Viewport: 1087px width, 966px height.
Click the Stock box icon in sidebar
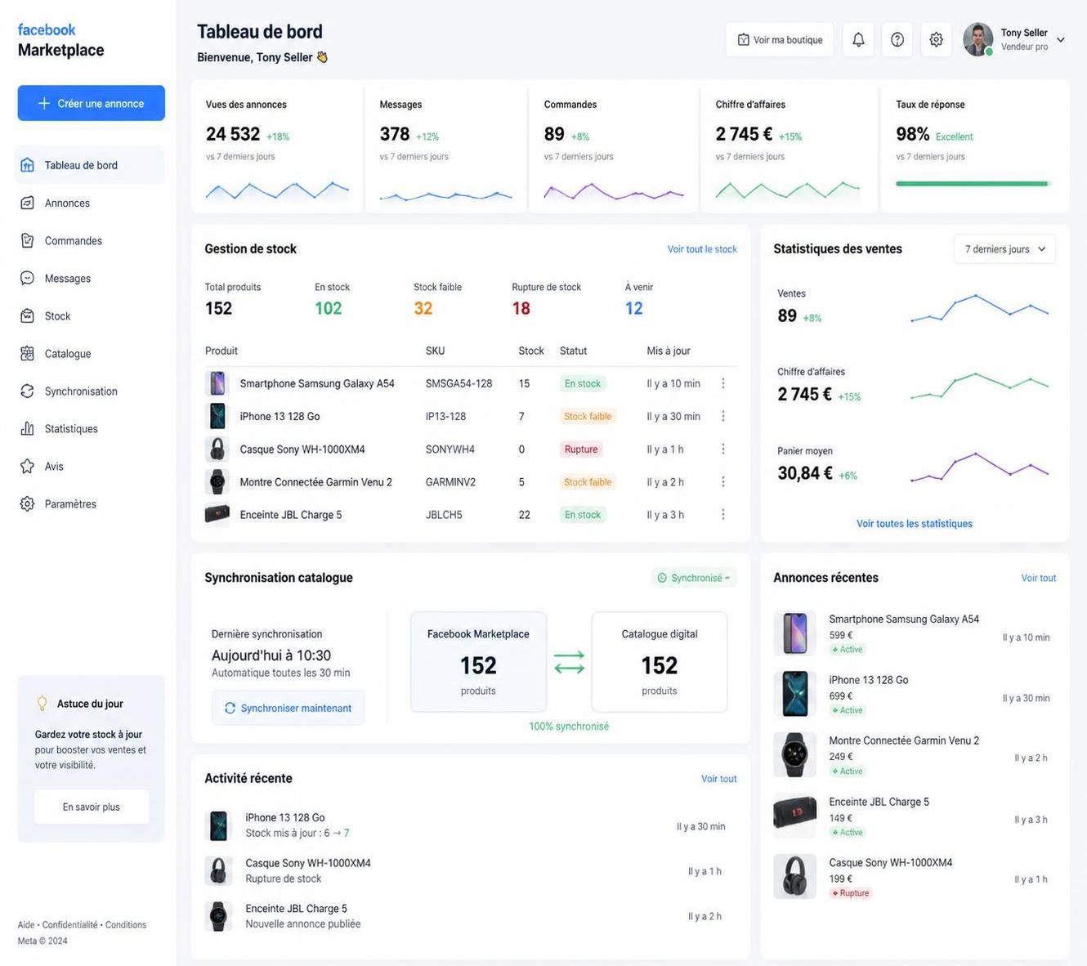(27, 315)
